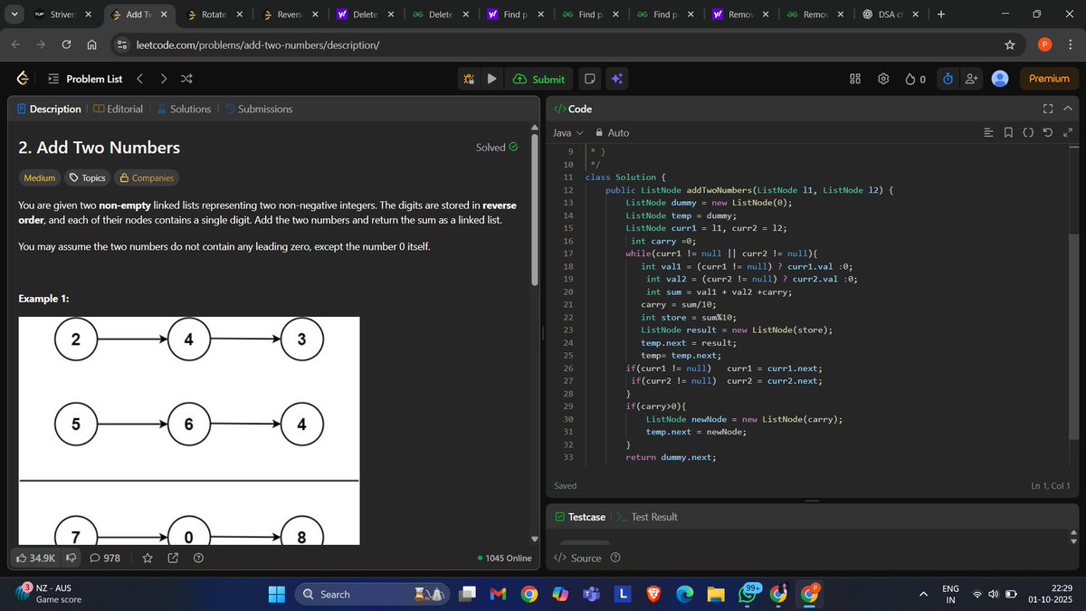Bookmark this page in browser

point(1010,44)
